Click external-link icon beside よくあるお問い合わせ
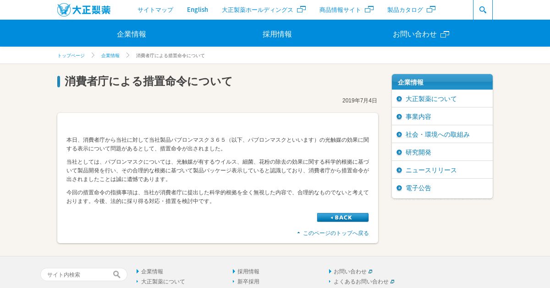Screen dimensions: 550x288 [x=392, y=282]
